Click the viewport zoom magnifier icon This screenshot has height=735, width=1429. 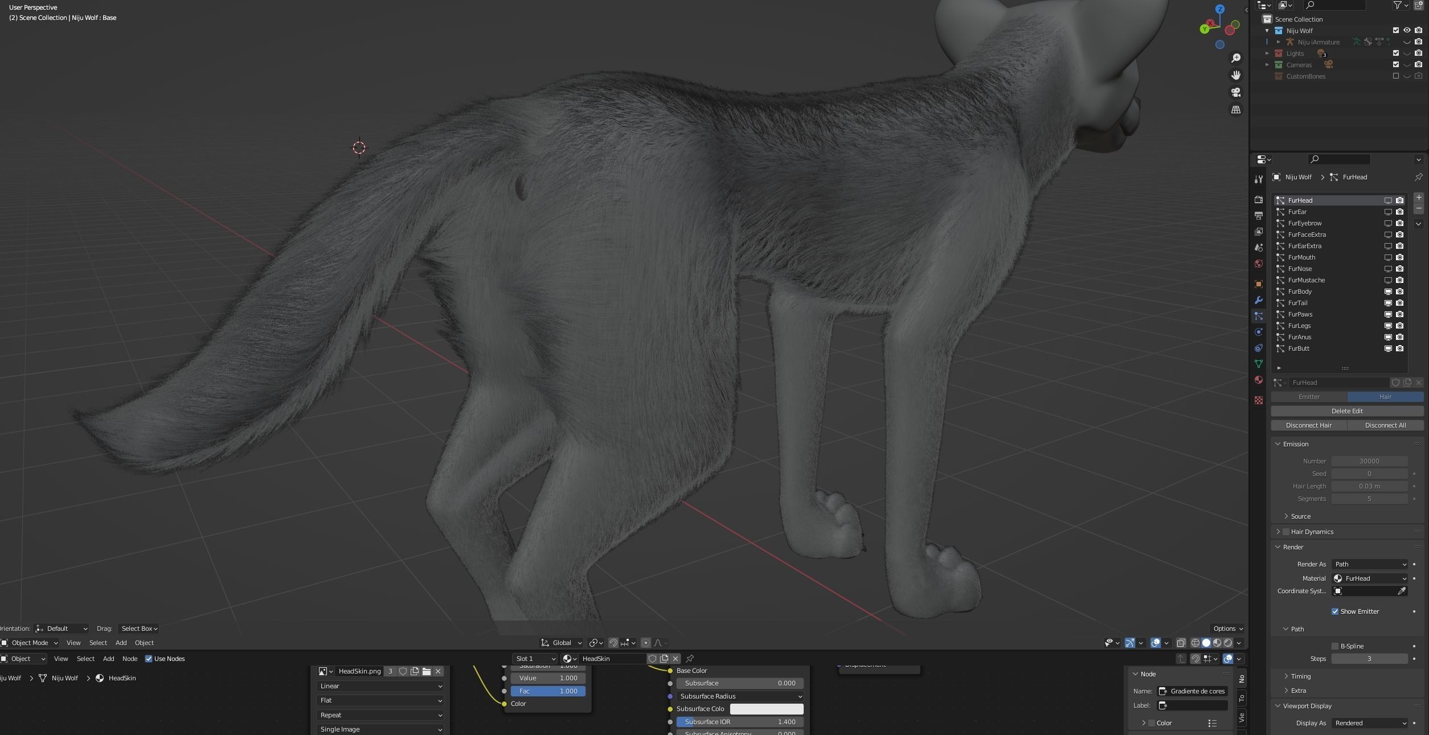tap(1236, 58)
